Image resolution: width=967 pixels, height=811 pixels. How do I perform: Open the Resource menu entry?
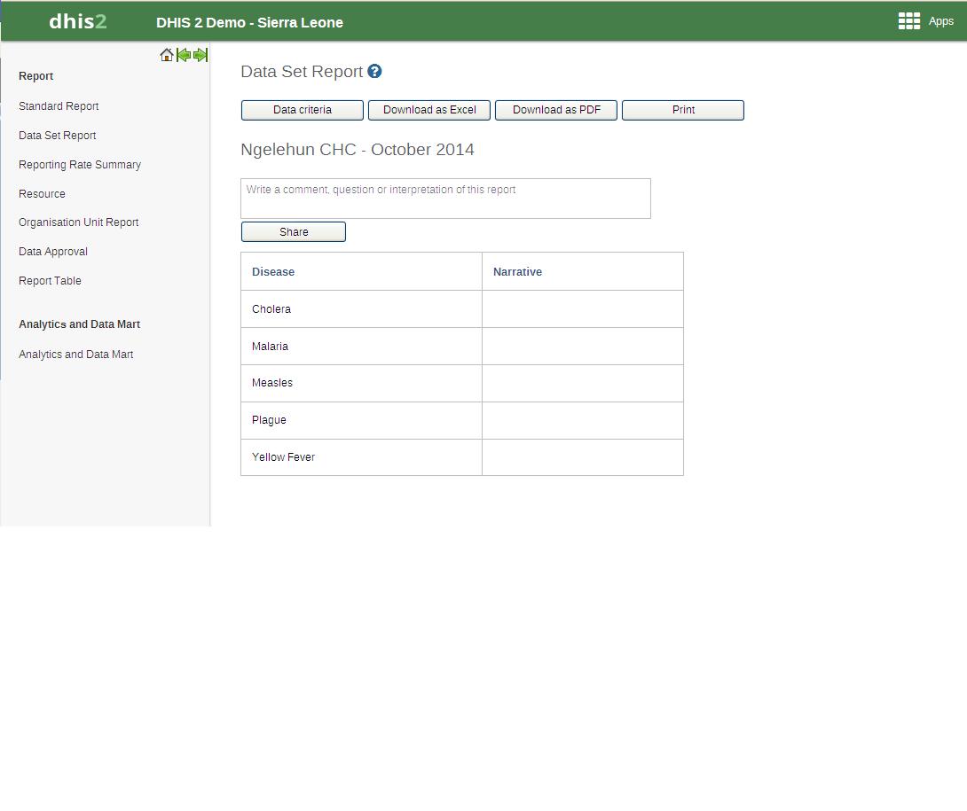coord(42,194)
